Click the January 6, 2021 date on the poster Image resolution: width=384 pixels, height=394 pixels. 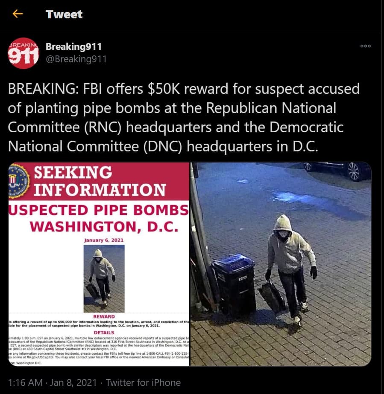(x=104, y=240)
